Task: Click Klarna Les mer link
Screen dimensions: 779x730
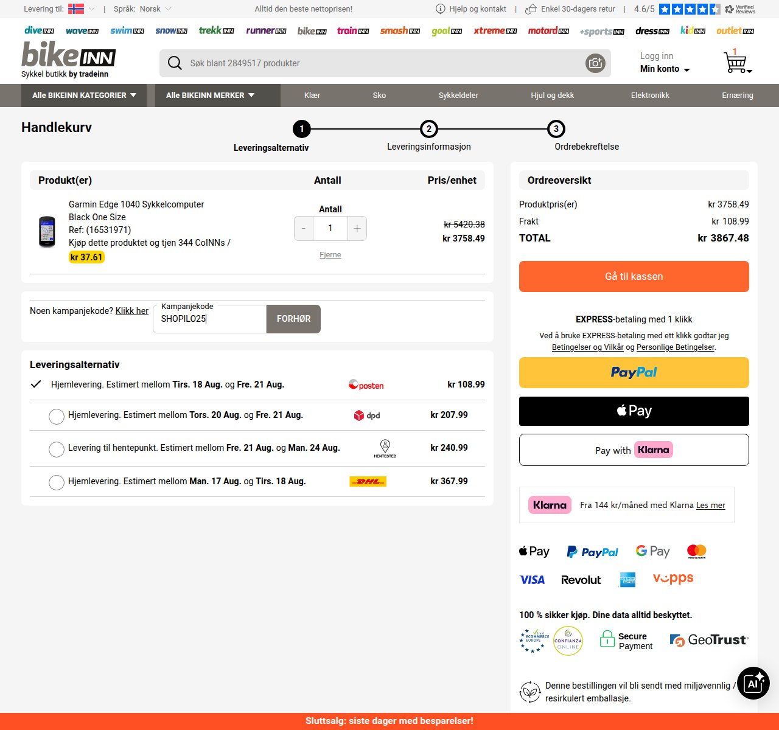Action: click(711, 505)
